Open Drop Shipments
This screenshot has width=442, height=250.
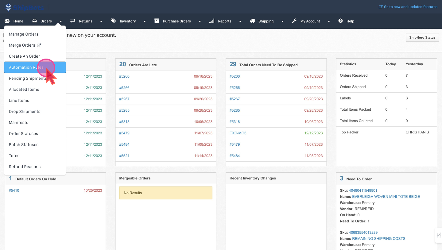pyautogui.click(x=35, y=111)
